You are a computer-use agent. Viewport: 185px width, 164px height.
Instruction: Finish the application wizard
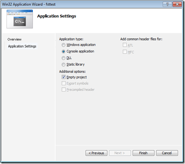tap(144, 153)
